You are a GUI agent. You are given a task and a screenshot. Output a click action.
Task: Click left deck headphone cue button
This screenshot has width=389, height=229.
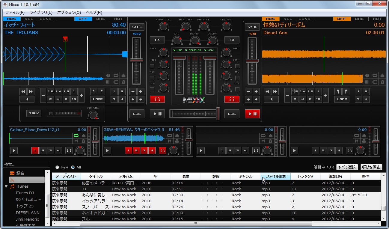tap(157, 99)
